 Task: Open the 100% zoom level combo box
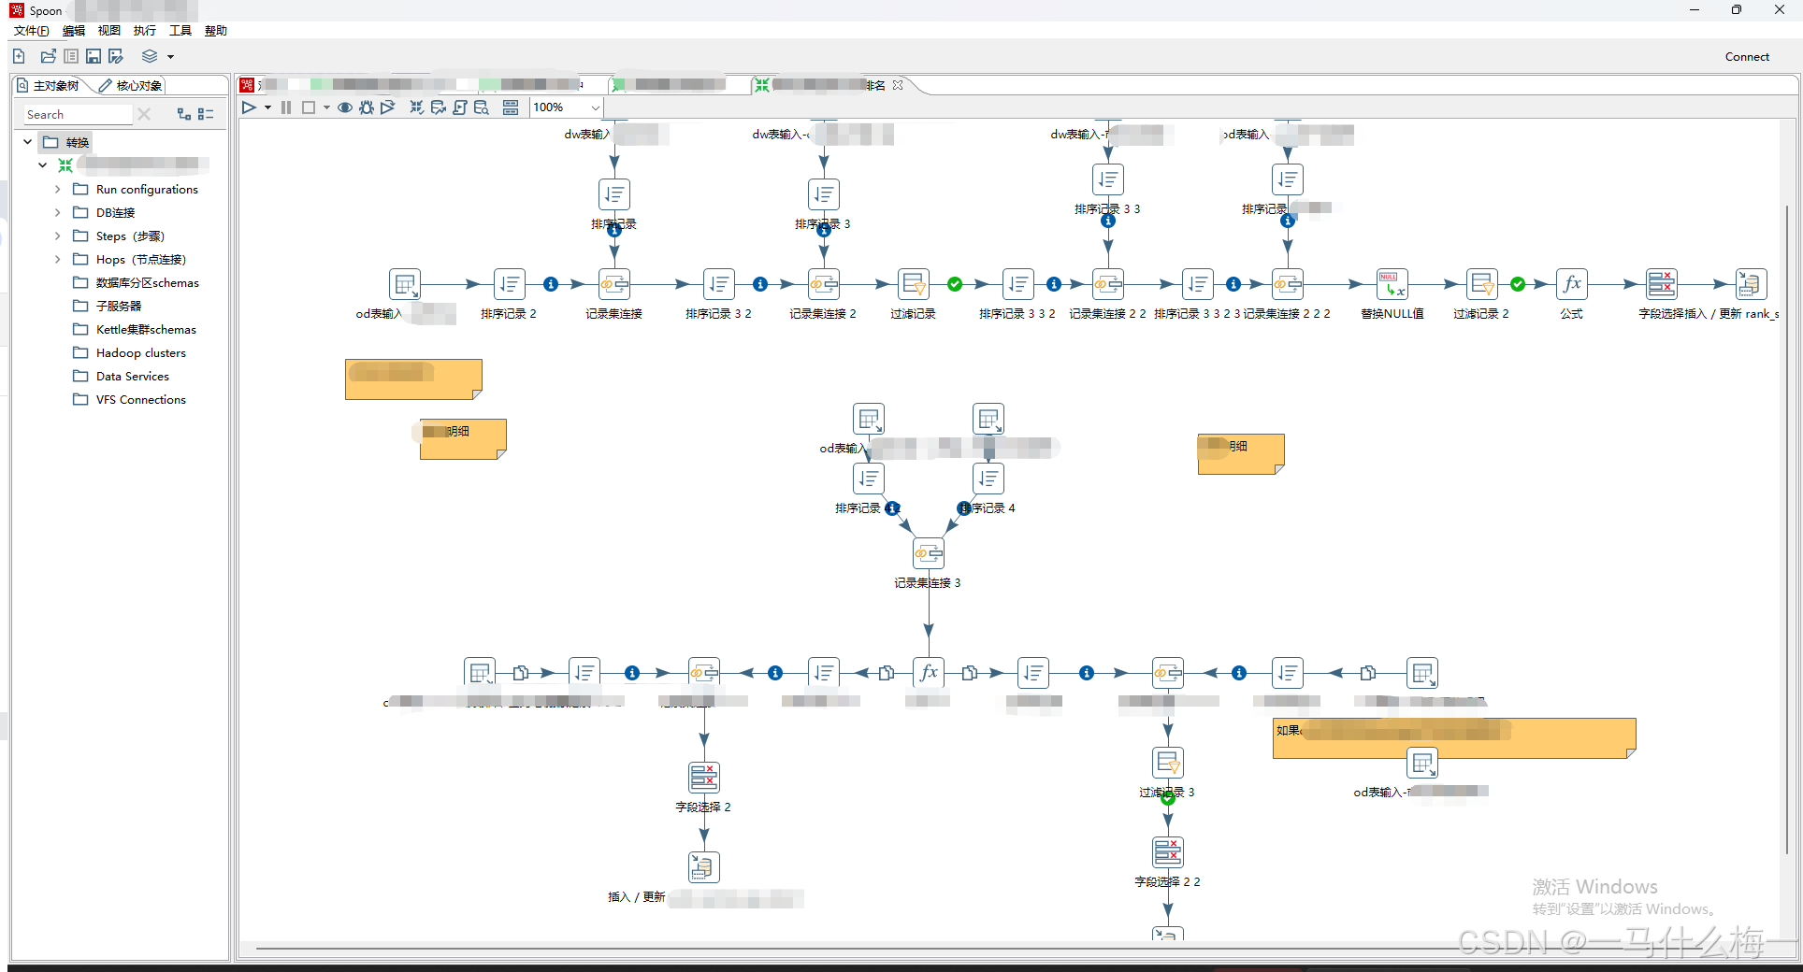[566, 107]
